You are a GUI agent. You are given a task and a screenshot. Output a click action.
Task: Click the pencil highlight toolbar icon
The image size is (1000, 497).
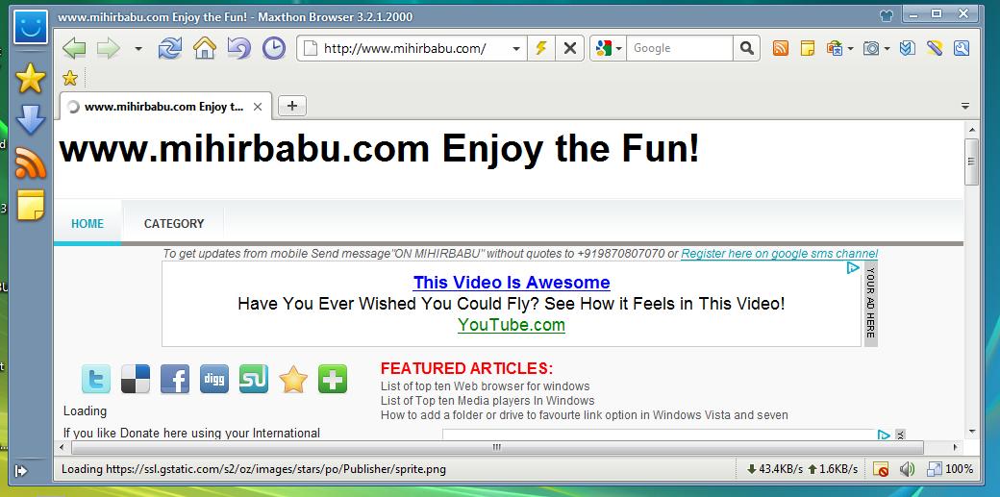[935, 48]
